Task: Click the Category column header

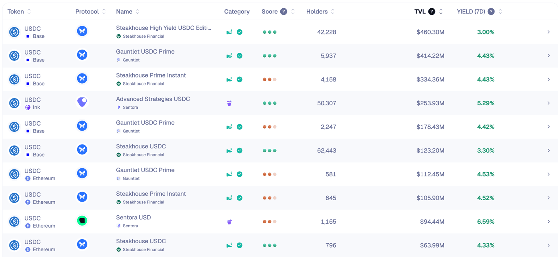Action: click(x=237, y=12)
